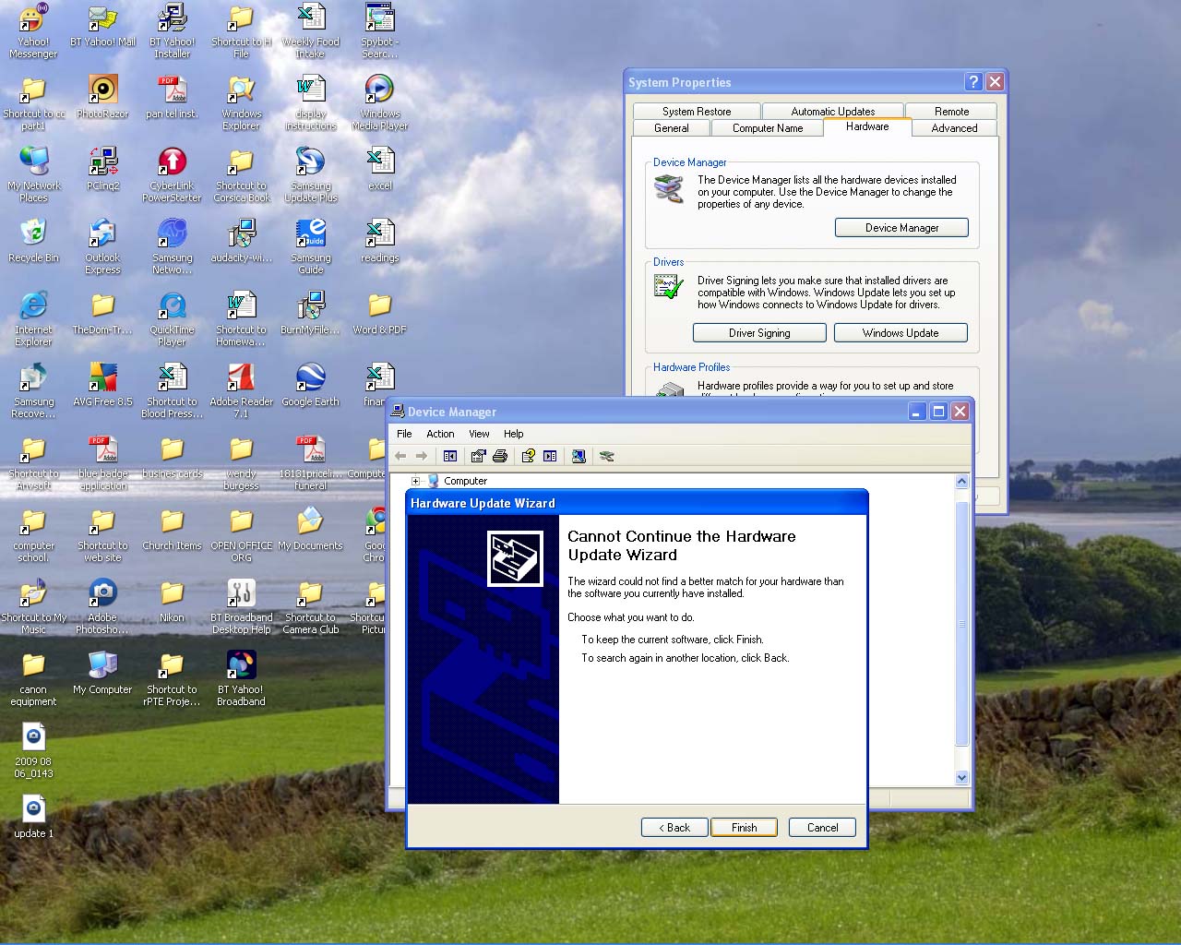
Task: Click the Driver Signing button
Action: [759, 333]
